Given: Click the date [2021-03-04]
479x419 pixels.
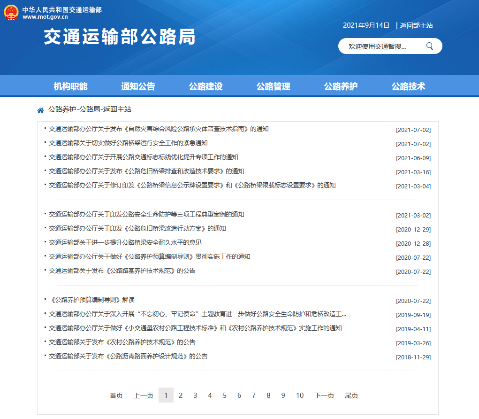Looking at the screenshot, I should coord(413,186).
